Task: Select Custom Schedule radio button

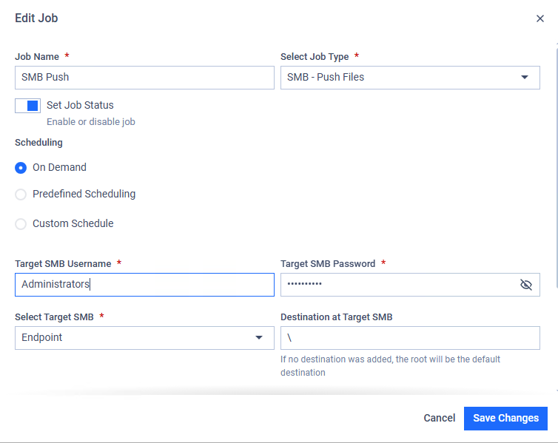Action: tap(21, 224)
